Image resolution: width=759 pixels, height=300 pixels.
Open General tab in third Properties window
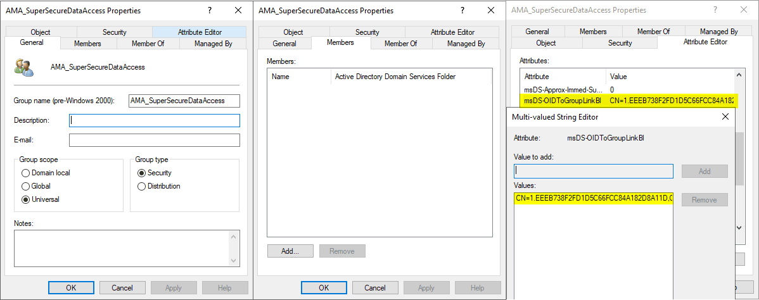[537, 32]
